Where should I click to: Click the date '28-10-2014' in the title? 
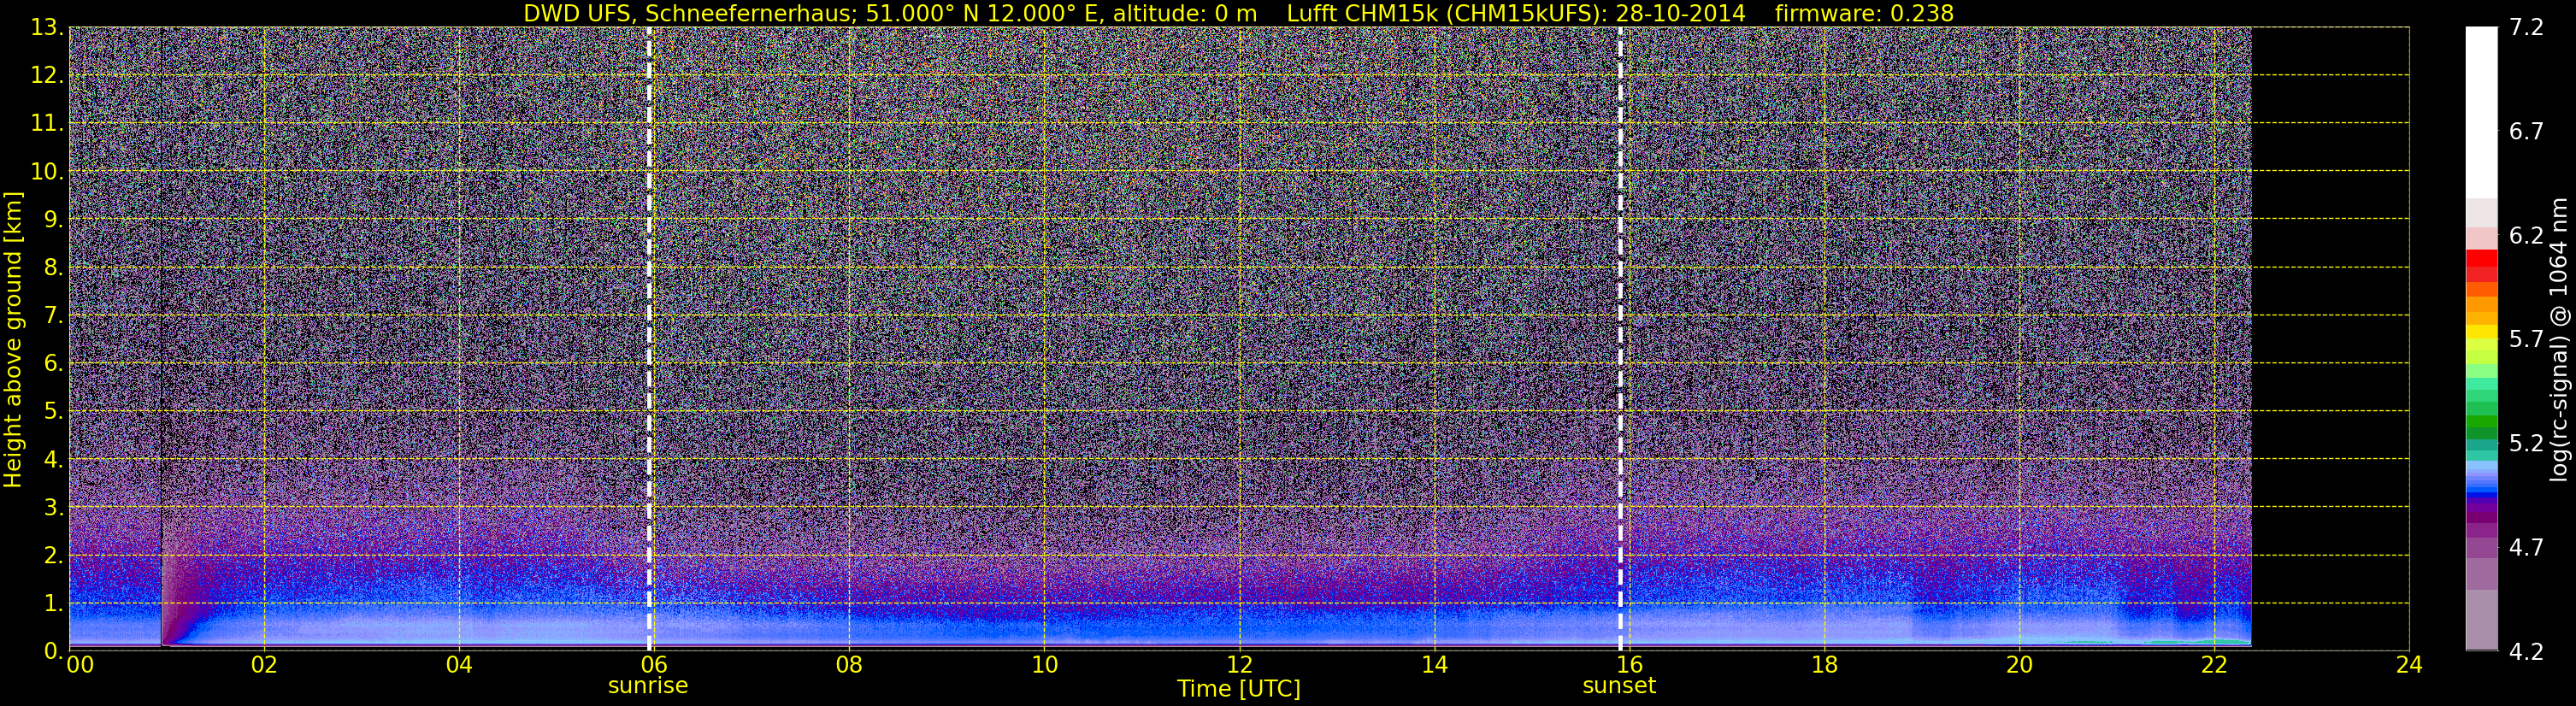click(1680, 13)
